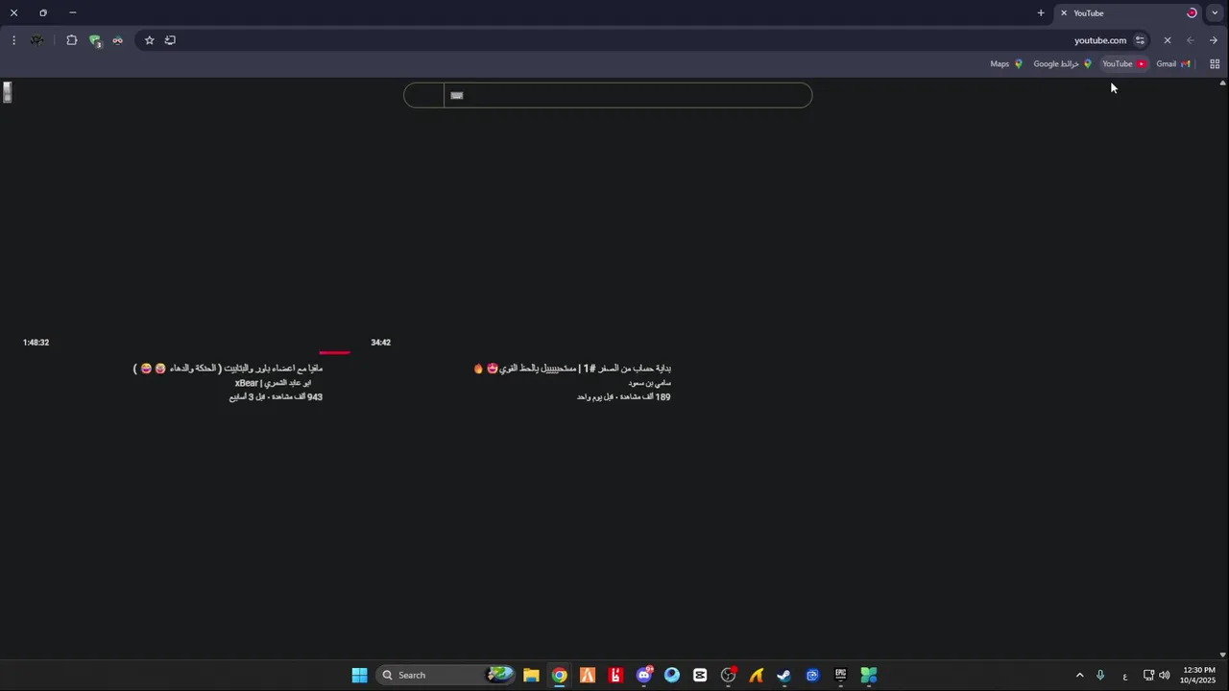Switch to the YouTube tab

[1129, 13]
